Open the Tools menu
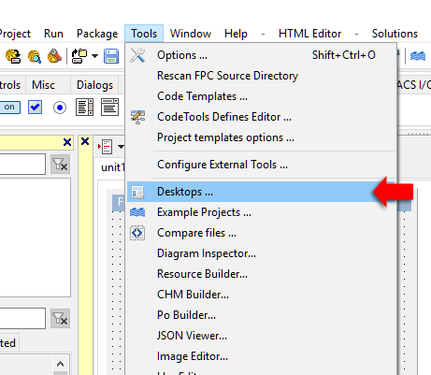 point(144,34)
